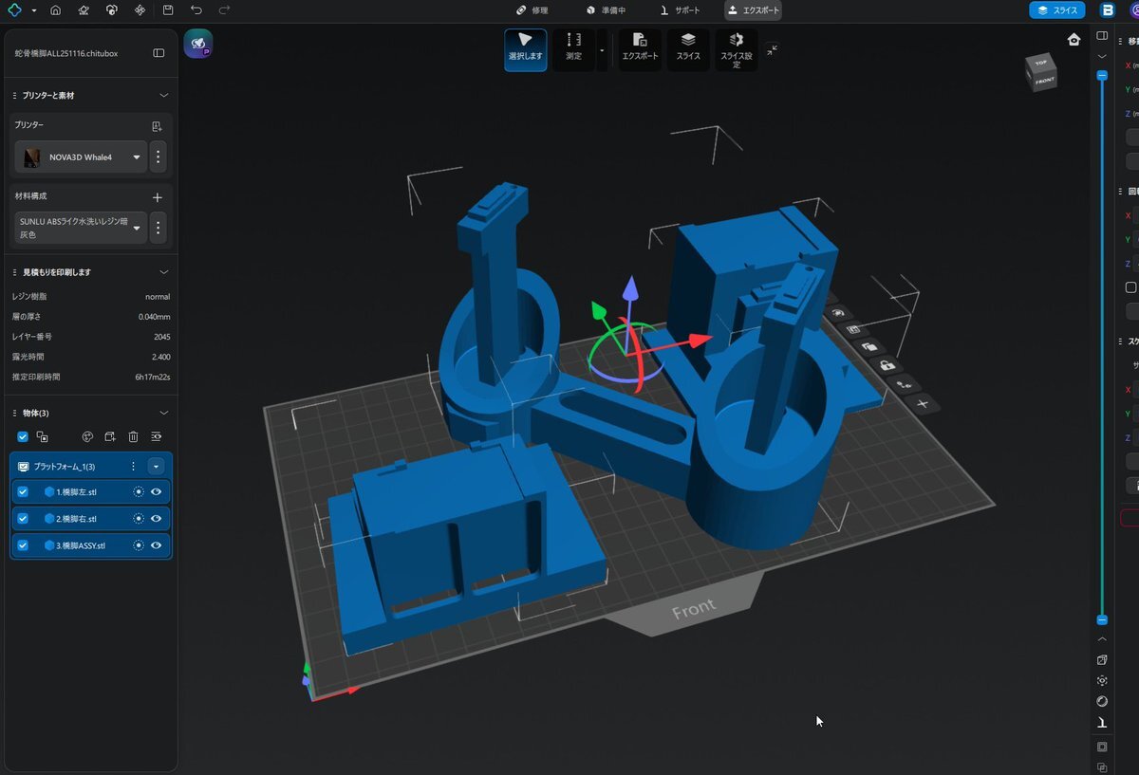
Task: Collapse the プリンターと素材 section
Action: click(163, 96)
